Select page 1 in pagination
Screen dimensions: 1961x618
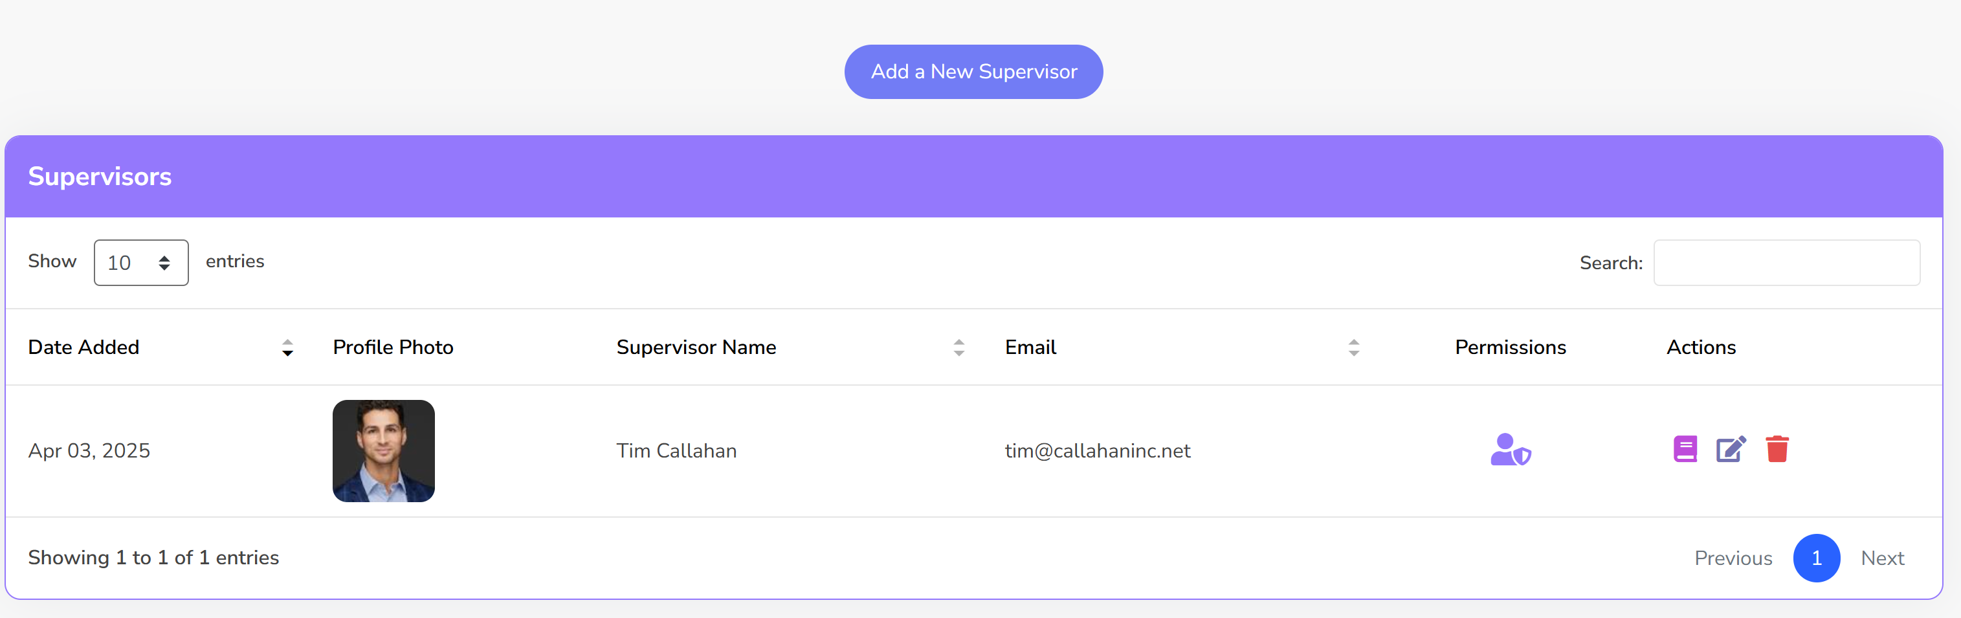1817,558
